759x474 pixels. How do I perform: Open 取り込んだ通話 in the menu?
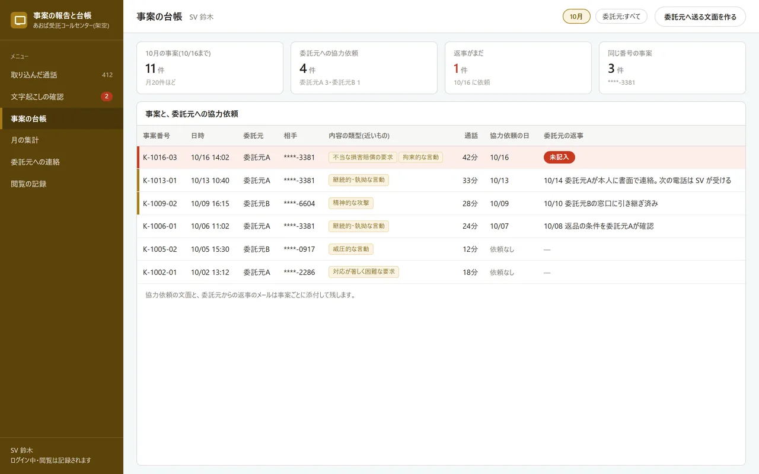pos(62,75)
